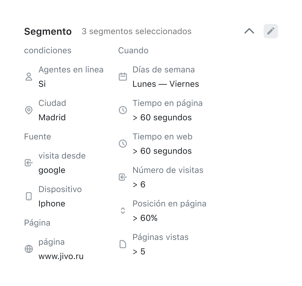302x286 pixels.
Task: Click the 3 segmentos seleccionados text
Action: [x=136, y=31]
